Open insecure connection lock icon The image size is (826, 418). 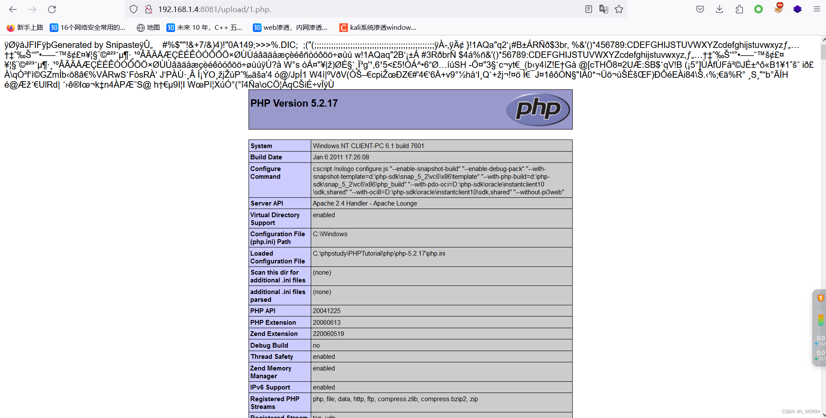click(149, 9)
